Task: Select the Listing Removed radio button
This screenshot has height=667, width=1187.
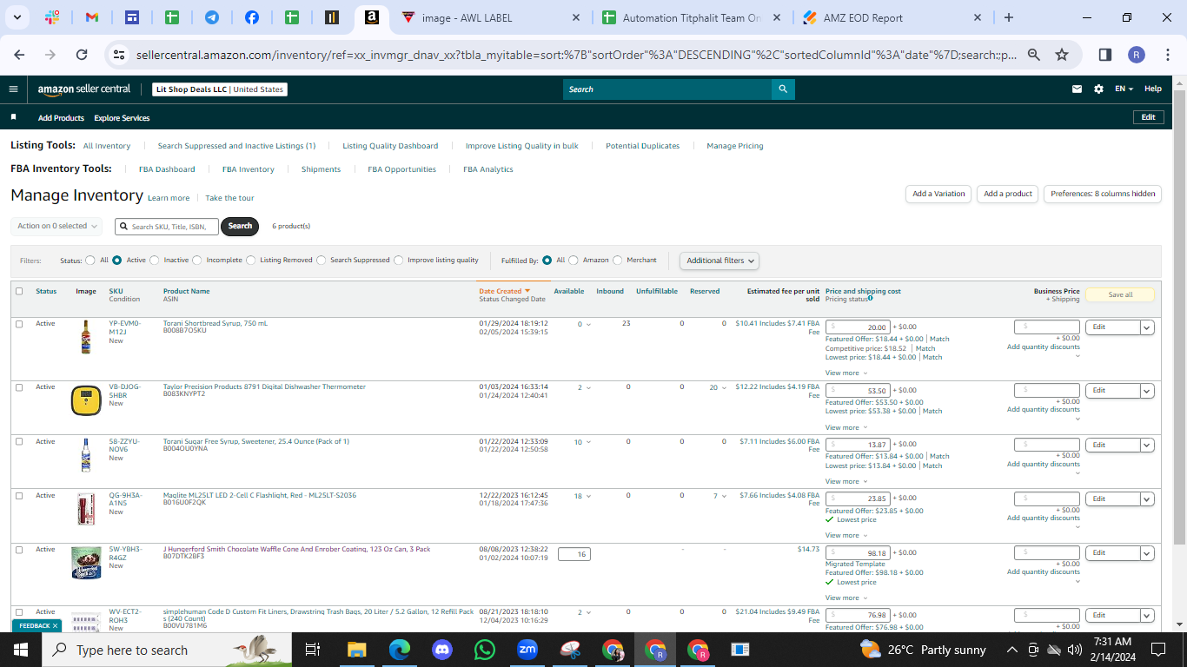Action: pyautogui.click(x=251, y=260)
